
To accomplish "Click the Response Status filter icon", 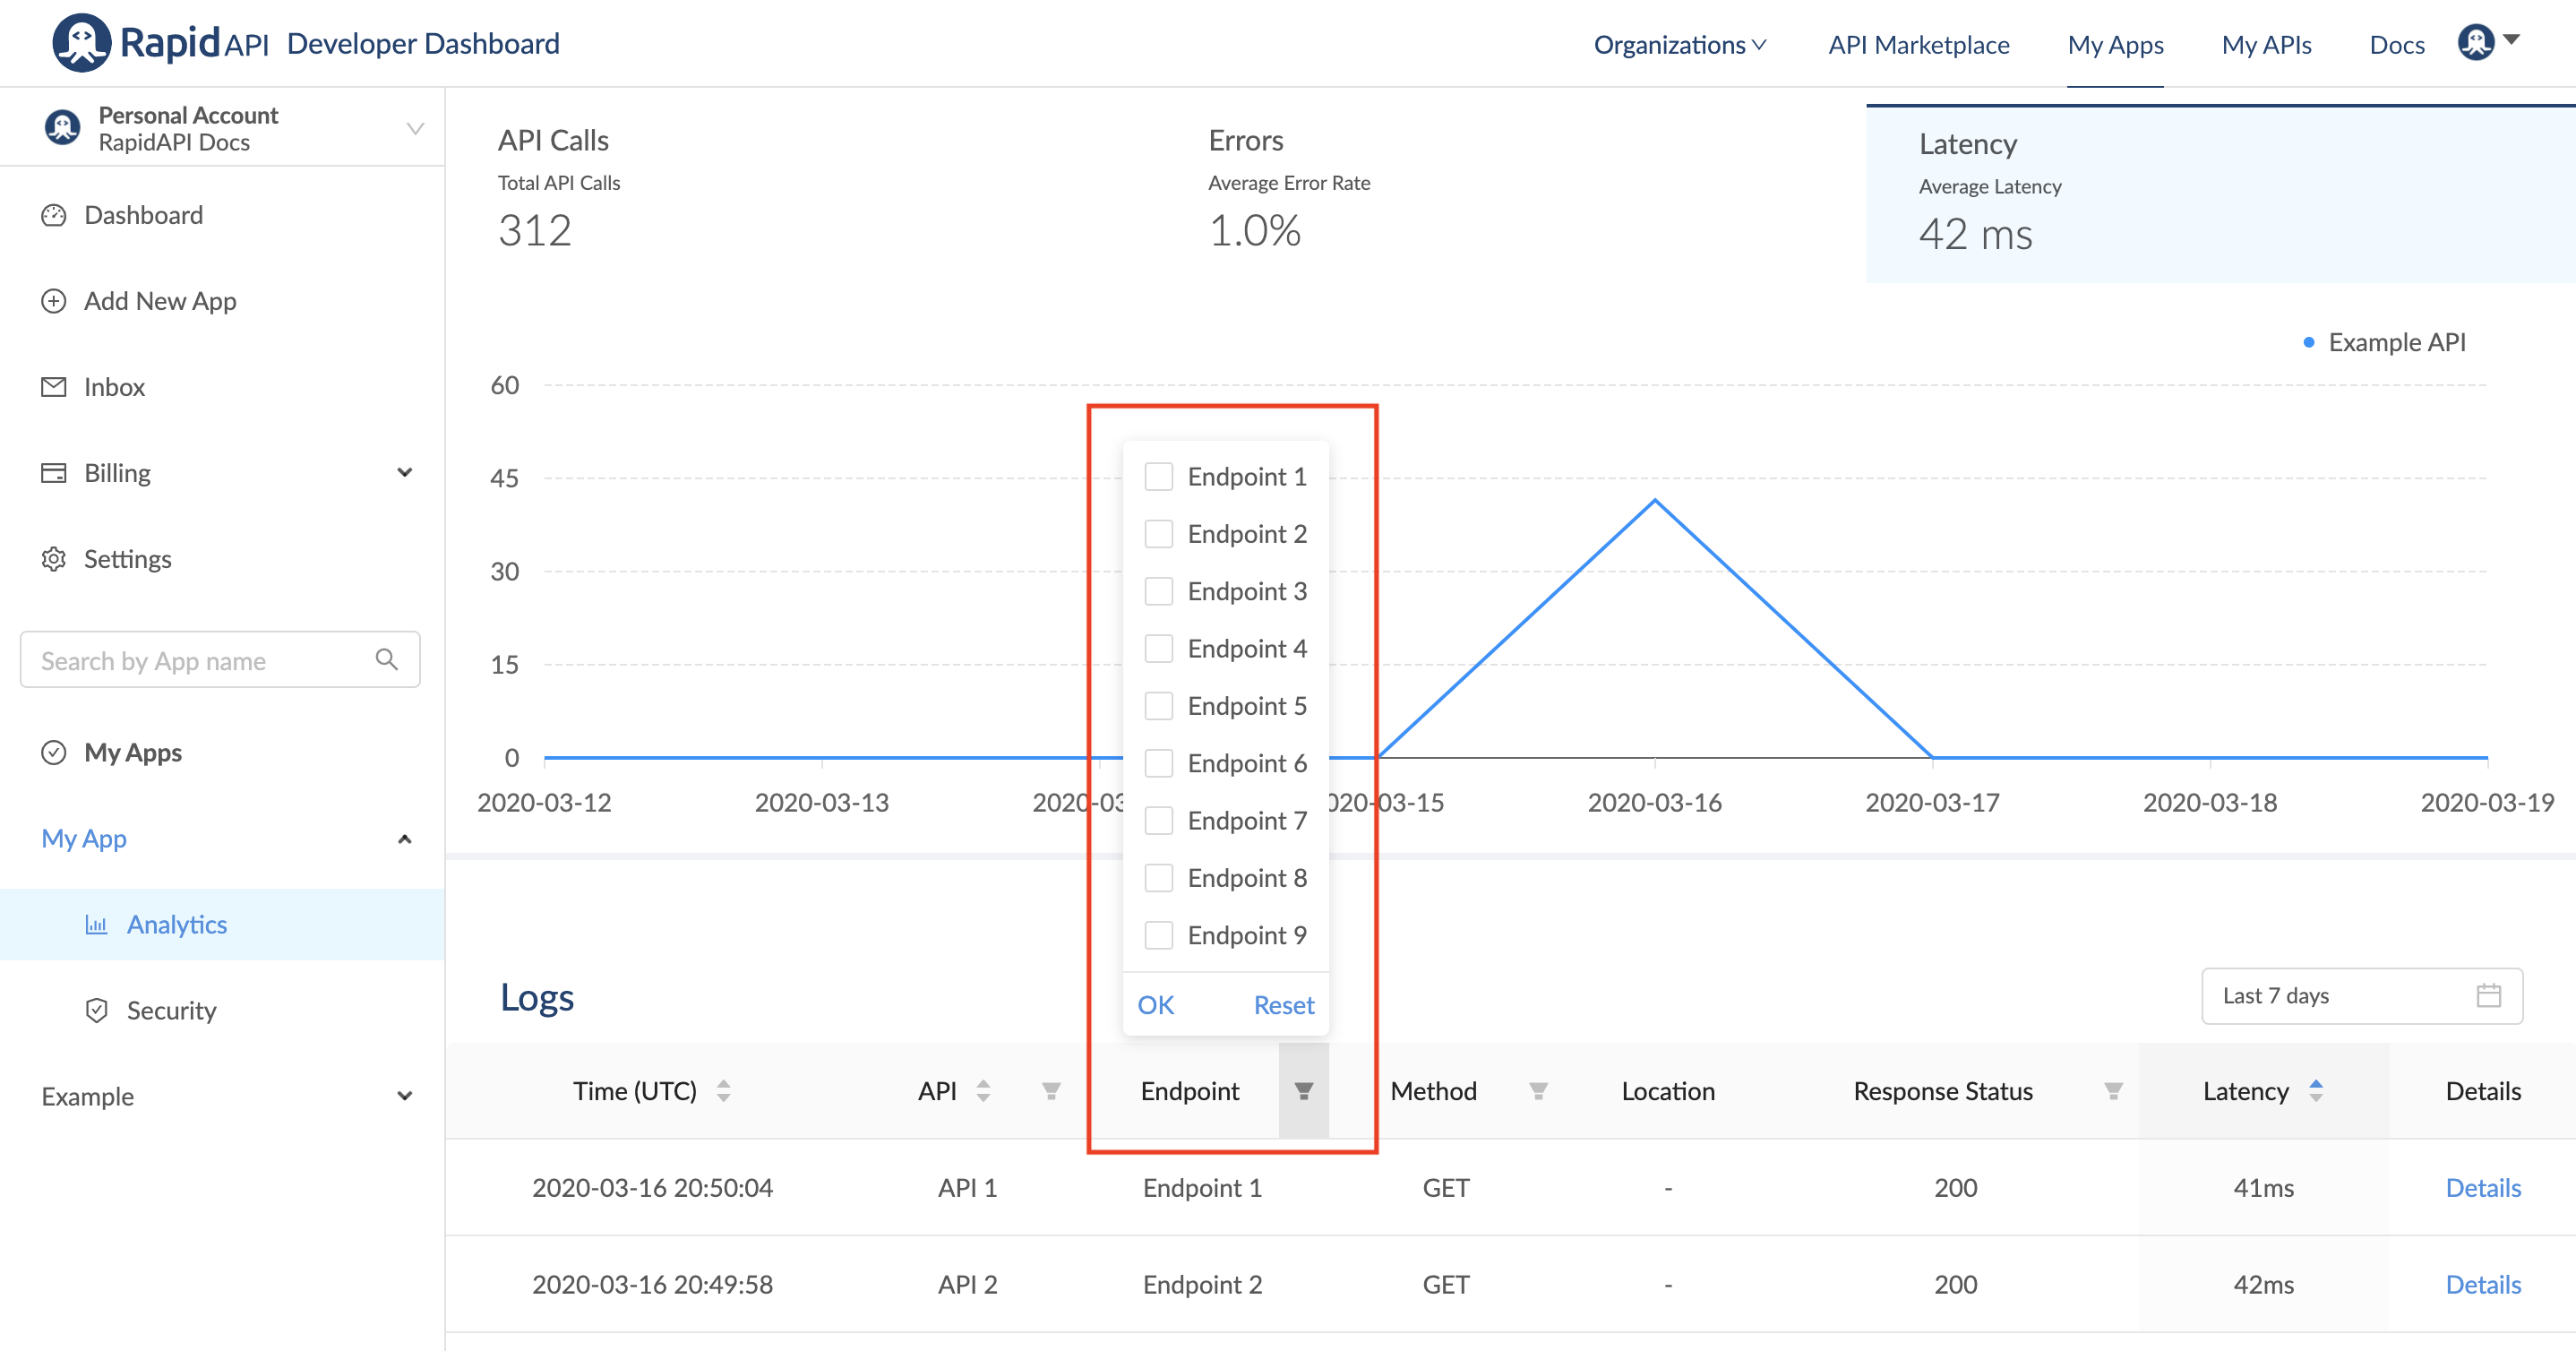I will tap(2112, 1091).
